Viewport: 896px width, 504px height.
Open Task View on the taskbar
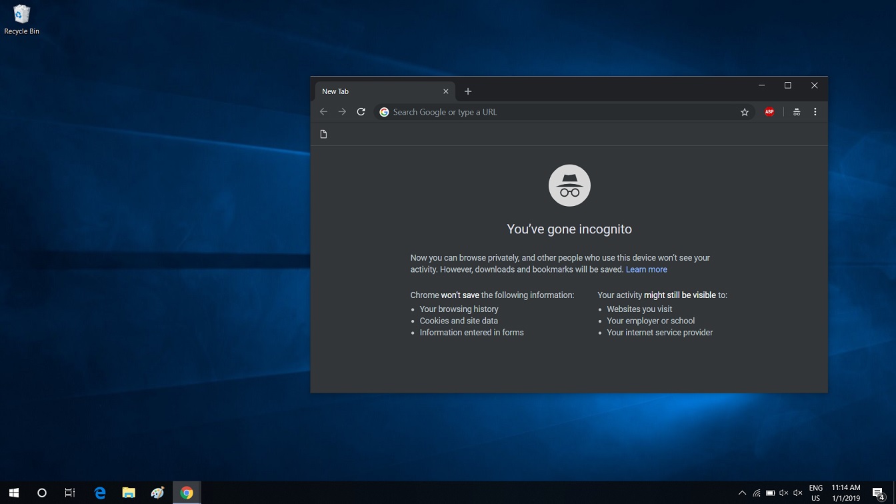[70, 493]
